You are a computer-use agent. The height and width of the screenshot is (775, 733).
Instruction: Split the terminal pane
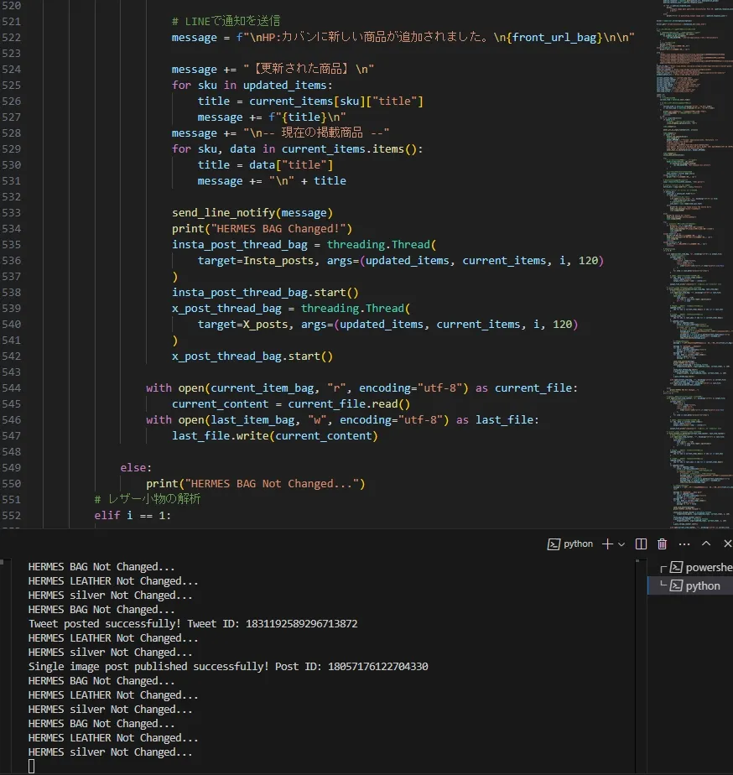tap(642, 544)
